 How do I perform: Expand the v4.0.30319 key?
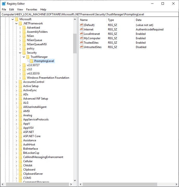[x=20, y=74]
